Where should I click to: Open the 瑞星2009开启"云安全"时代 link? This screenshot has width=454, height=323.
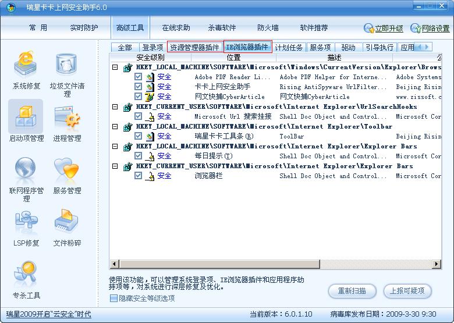[x=49, y=314]
